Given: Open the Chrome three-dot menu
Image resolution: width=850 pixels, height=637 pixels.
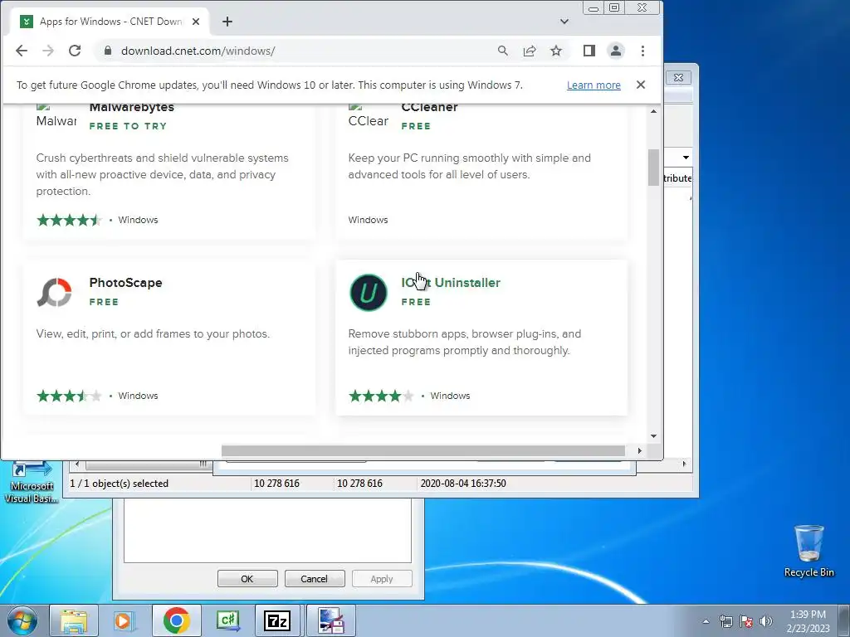Looking at the screenshot, I should point(643,51).
